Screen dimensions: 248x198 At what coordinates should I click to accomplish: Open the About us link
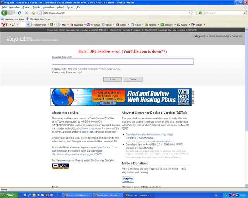coord(237,36)
